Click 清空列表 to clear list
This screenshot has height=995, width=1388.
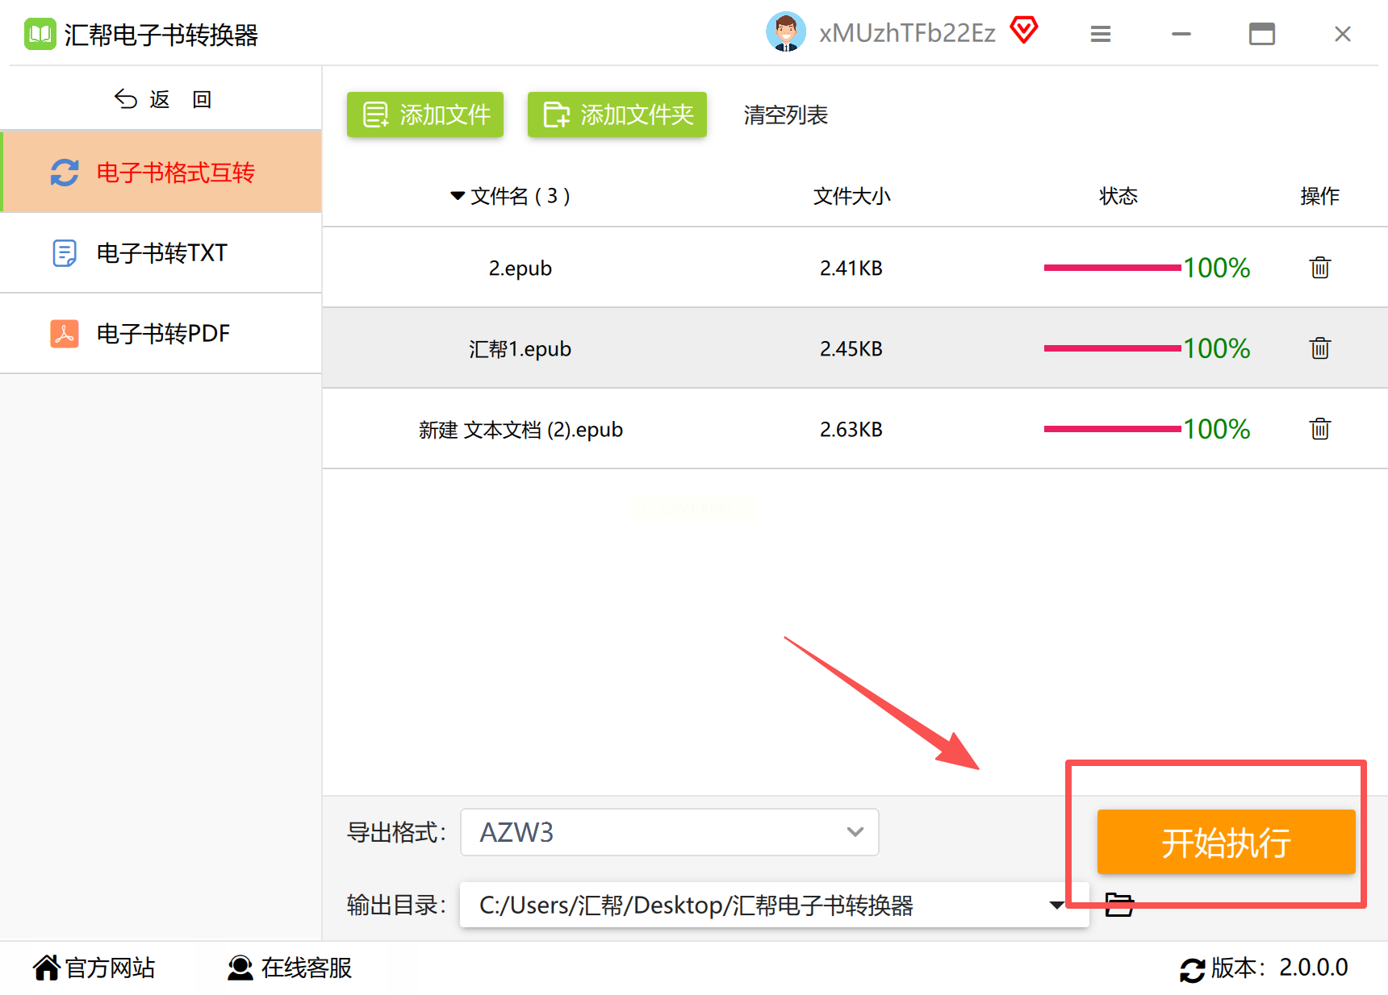point(786,115)
